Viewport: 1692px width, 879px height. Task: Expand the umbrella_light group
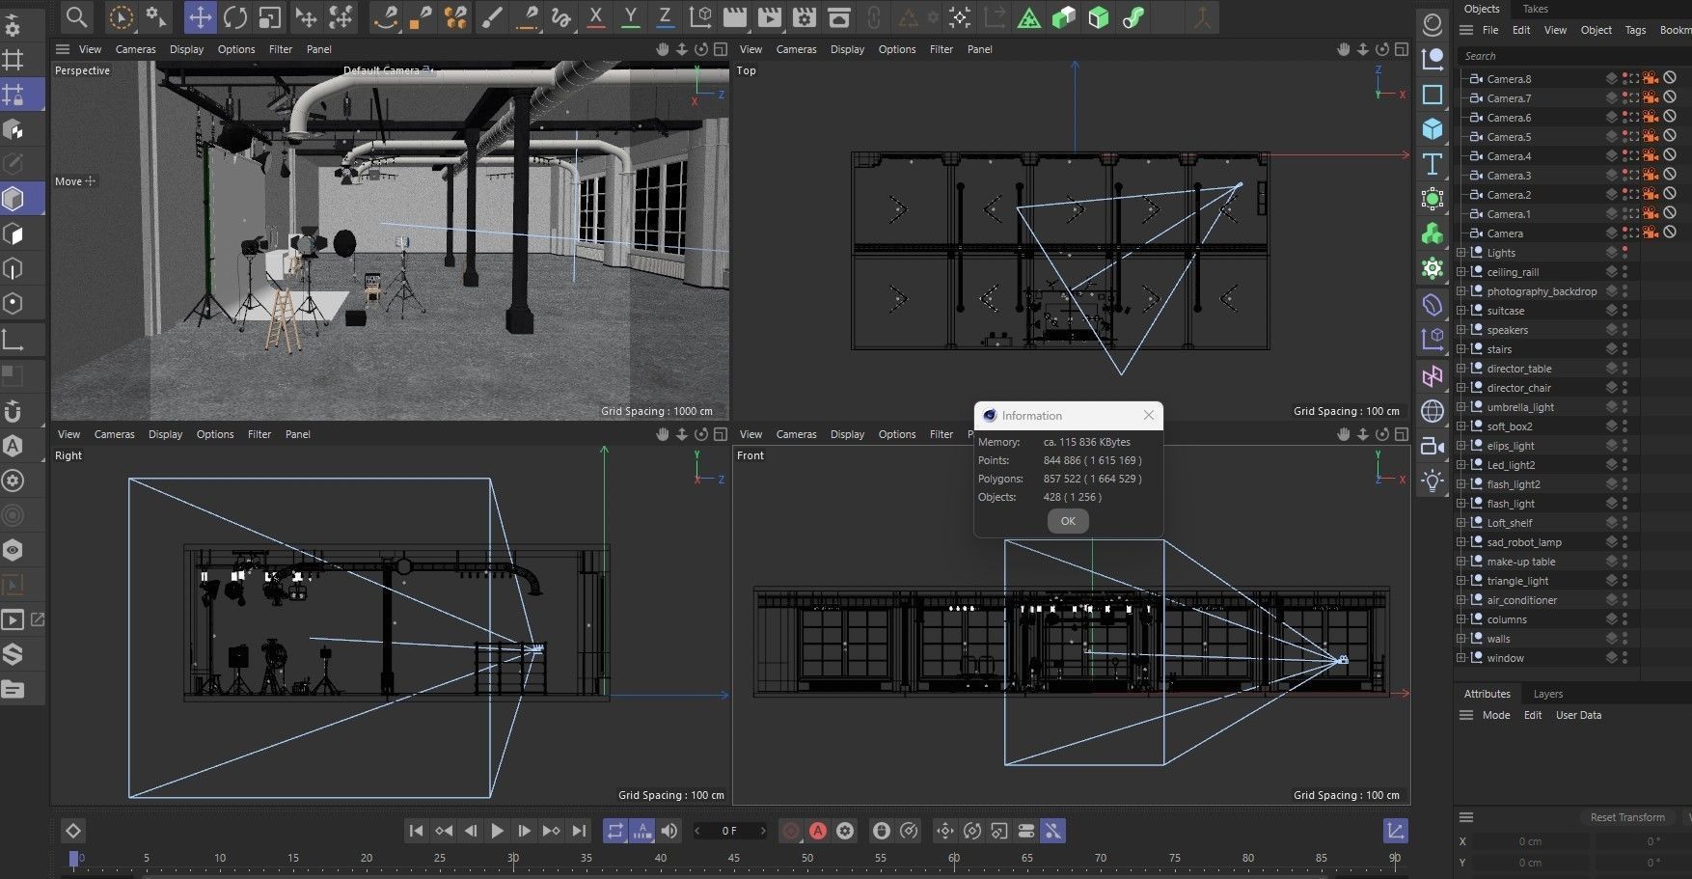pos(1461,407)
